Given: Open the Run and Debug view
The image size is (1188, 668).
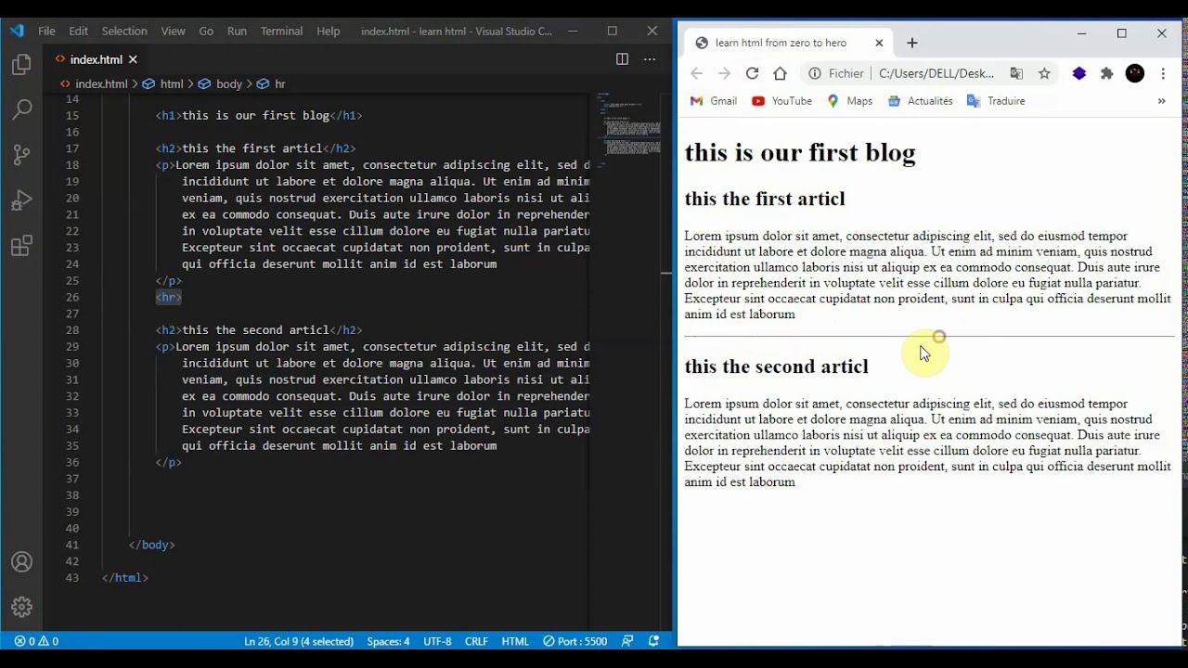Looking at the screenshot, I should pyautogui.click(x=21, y=200).
